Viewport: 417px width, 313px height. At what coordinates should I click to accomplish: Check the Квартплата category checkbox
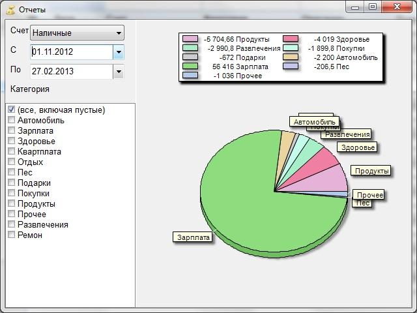click(x=11, y=151)
